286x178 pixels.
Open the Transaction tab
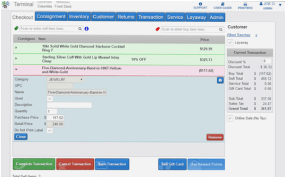point(151,17)
